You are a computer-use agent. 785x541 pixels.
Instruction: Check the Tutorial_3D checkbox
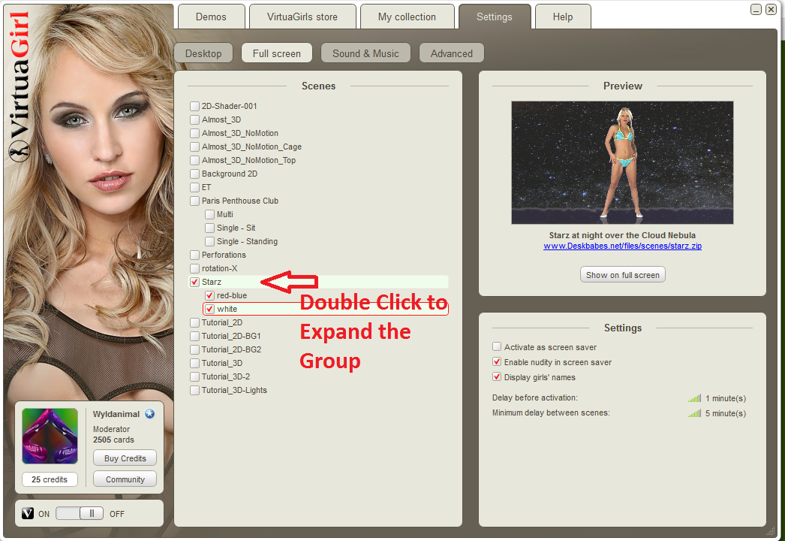[194, 364]
